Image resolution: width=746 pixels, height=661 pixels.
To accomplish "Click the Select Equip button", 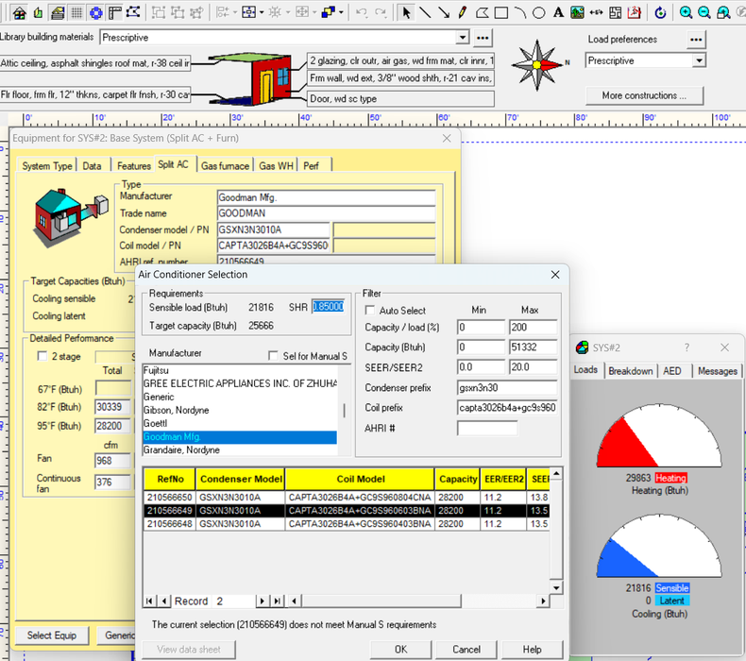I will (x=51, y=636).
